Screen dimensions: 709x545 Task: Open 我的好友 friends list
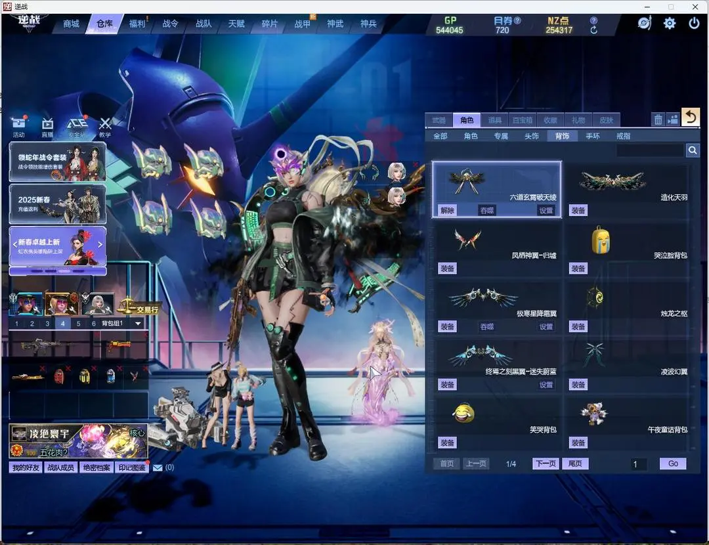coord(26,468)
